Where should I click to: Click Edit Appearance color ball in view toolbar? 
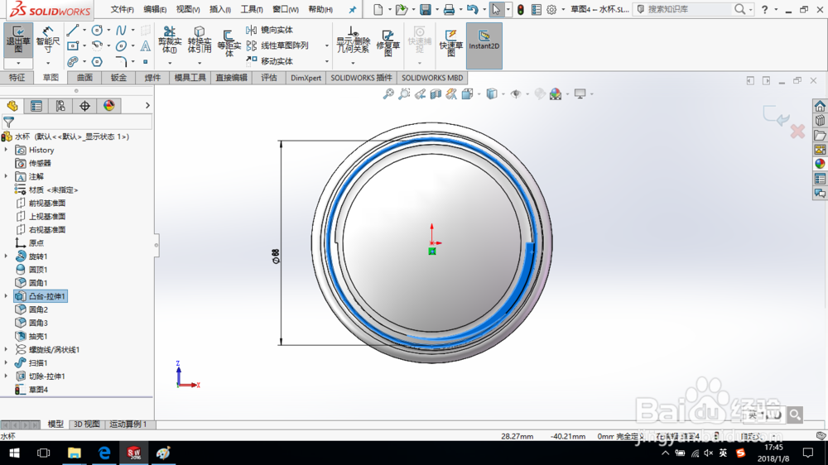click(540, 94)
